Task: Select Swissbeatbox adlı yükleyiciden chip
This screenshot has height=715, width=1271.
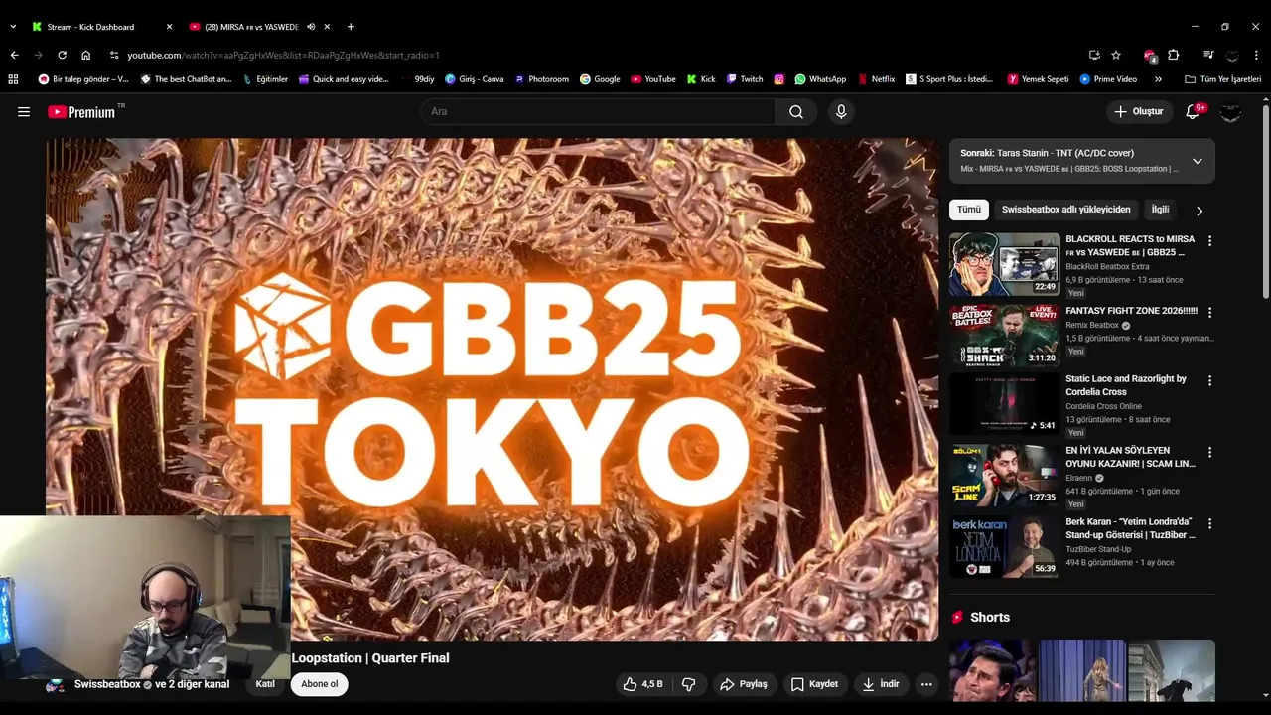Action: pyautogui.click(x=1065, y=210)
